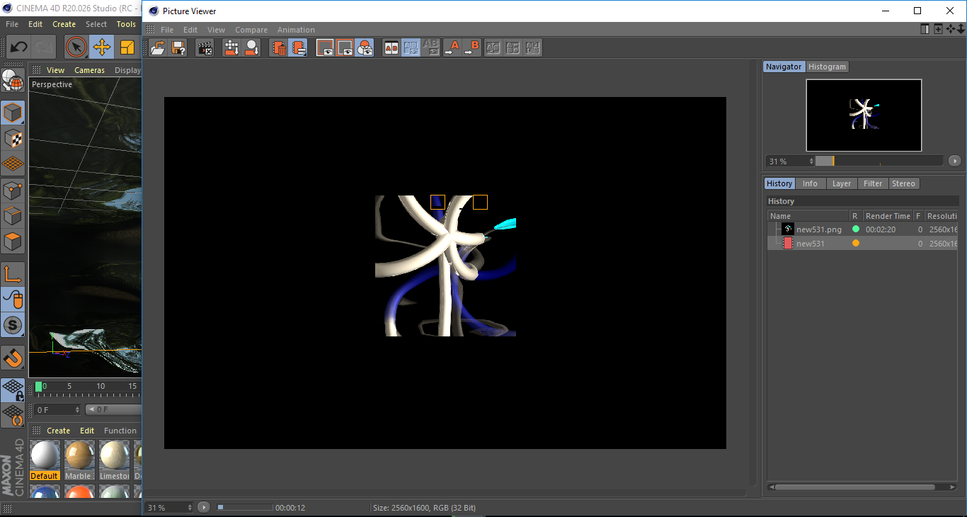Click the Set as B icon

point(471,47)
